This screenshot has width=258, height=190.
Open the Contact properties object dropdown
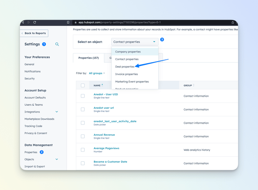(135, 42)
